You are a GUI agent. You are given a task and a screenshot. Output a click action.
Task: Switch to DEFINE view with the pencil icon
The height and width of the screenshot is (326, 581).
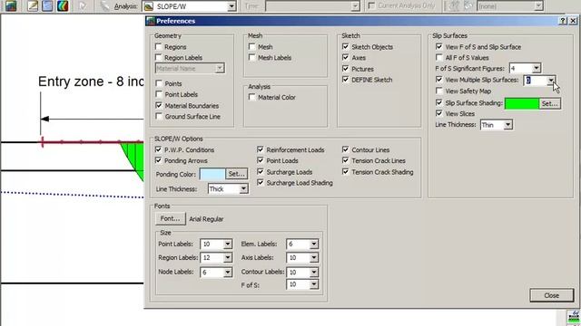(x=33, y=5)
